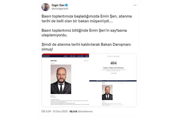Open the tweet's three-dot more options menu
The height and width of the screenshot is (116, 178).
coord(135,5)
